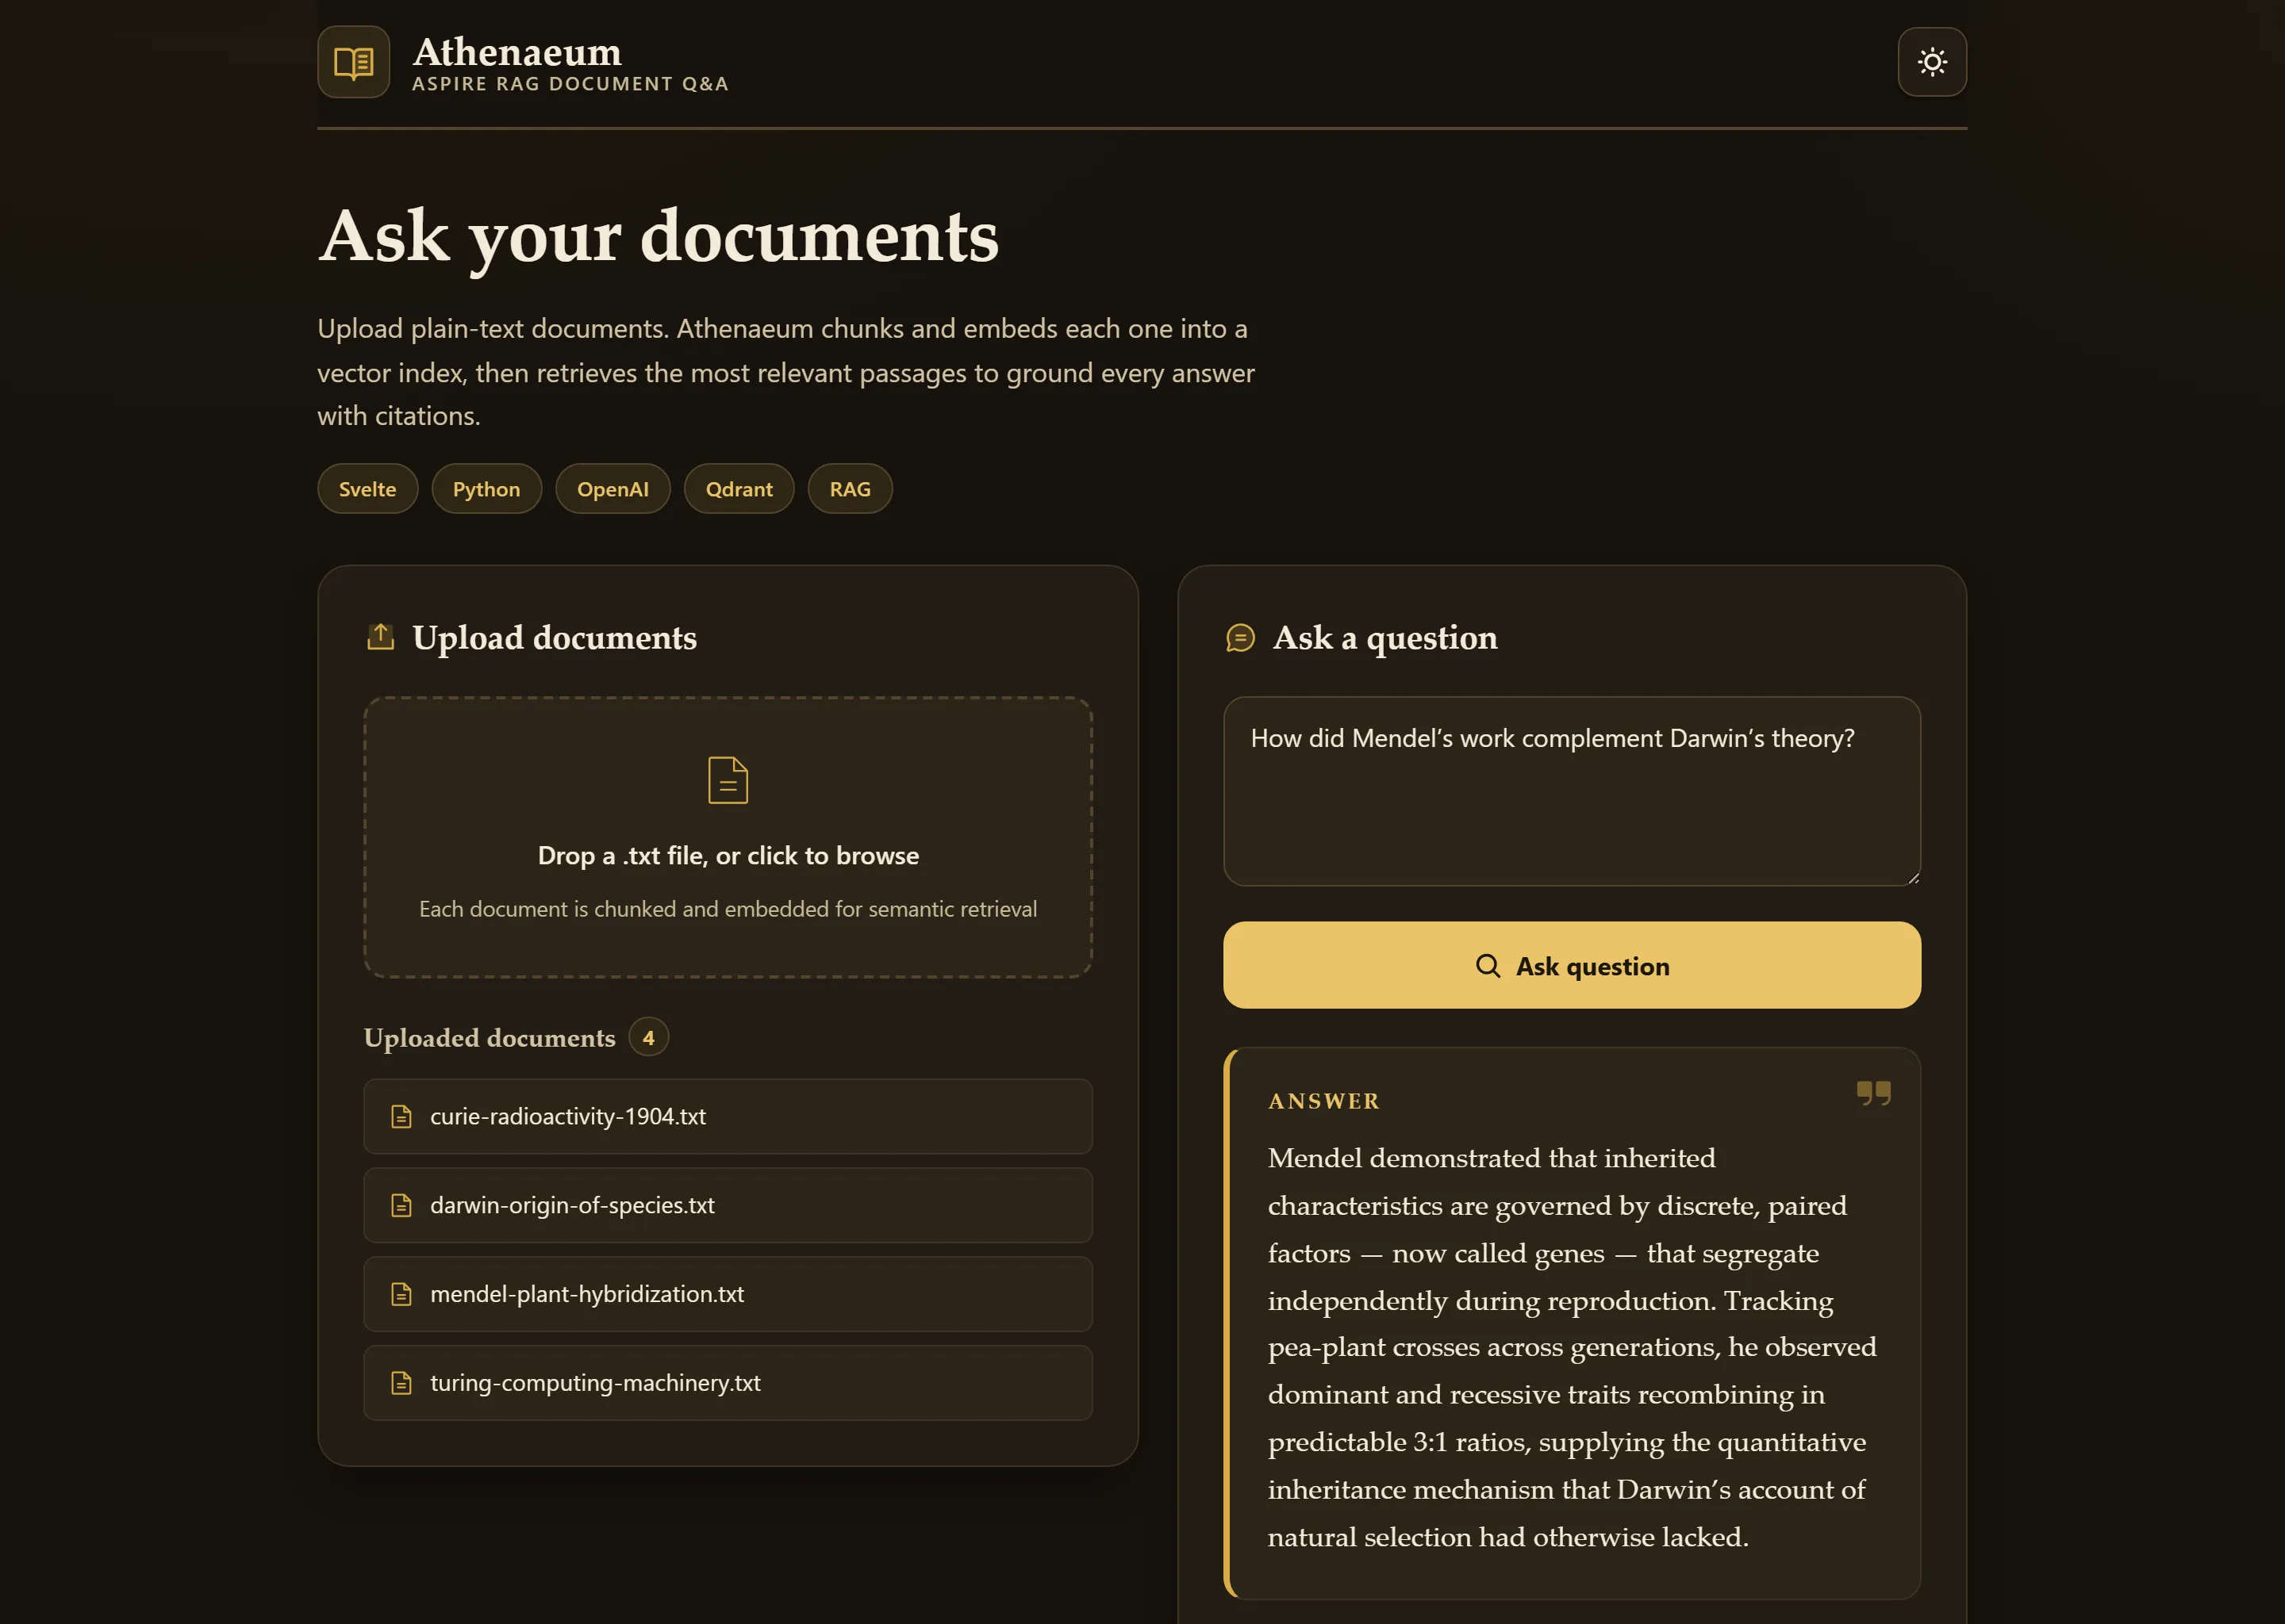
Task: Click the Athenaeum open-book logo icon
Action: pyautogui.click(x=353, y=62)
